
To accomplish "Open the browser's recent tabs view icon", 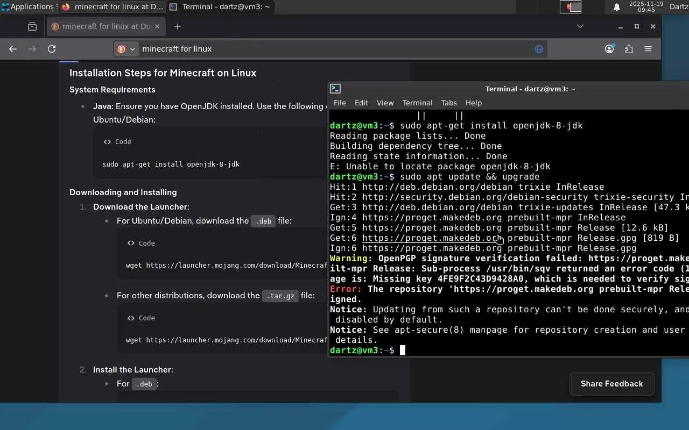I will click(x=32, y=26).
